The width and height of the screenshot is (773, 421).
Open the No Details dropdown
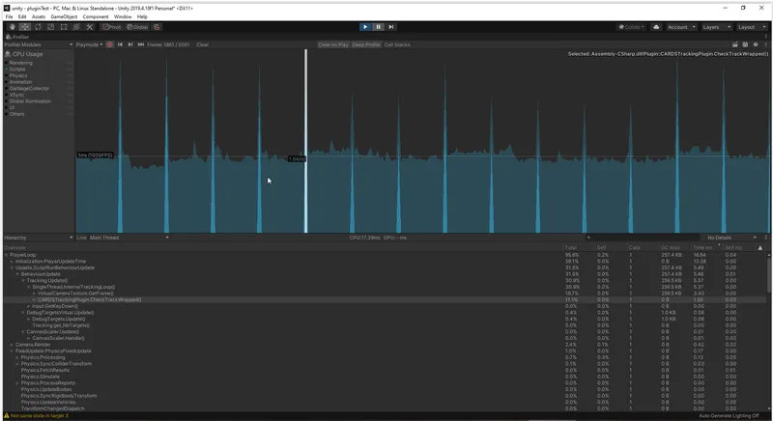tap(731, 238)
